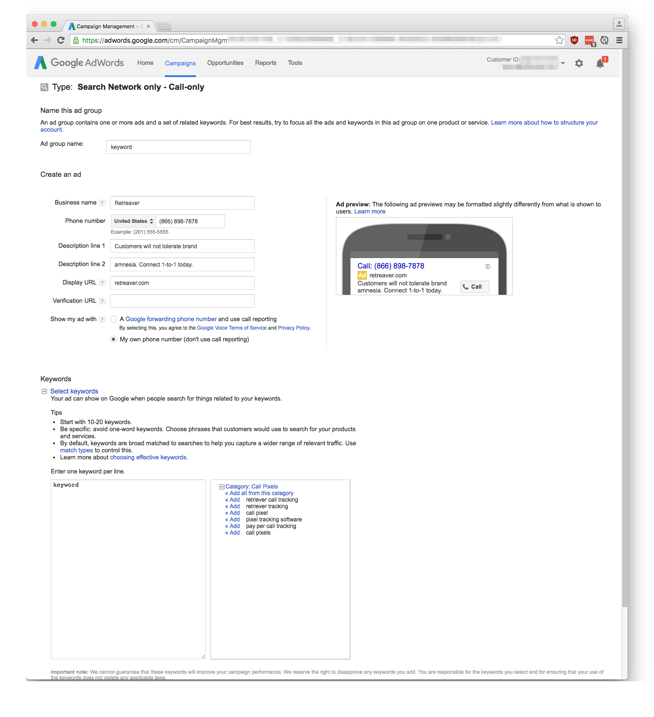Viewport: 654px width, 717px height.
Task: Click the Google forwarding phone number link
Action: pos(171,319)
